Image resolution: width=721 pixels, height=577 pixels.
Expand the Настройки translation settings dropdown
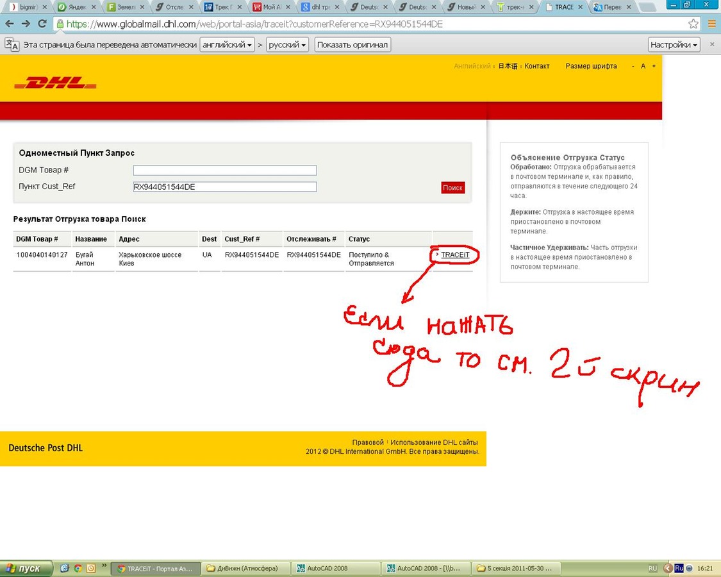point(674,45)
